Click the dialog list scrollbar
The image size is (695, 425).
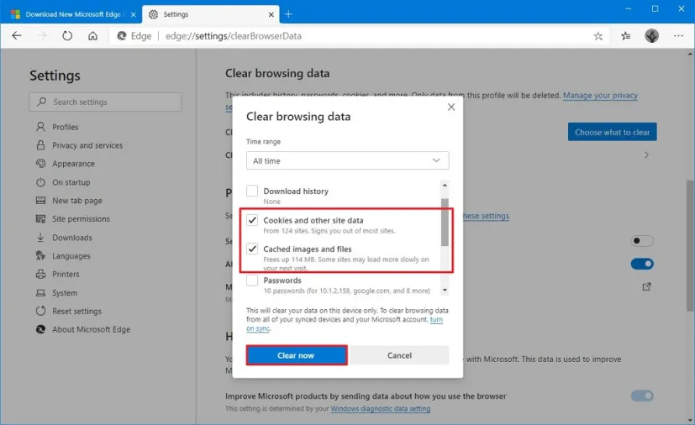tap(445, 223)
